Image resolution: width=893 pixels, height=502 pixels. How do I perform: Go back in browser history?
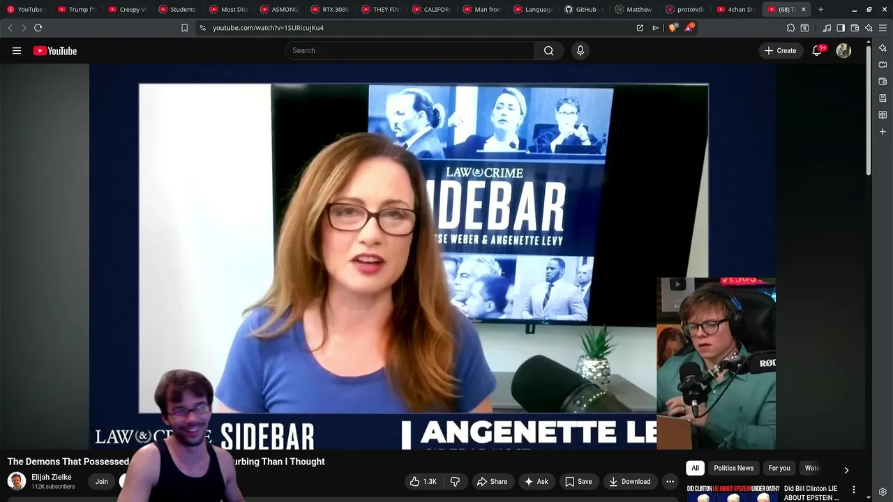[x=10, y=28]
